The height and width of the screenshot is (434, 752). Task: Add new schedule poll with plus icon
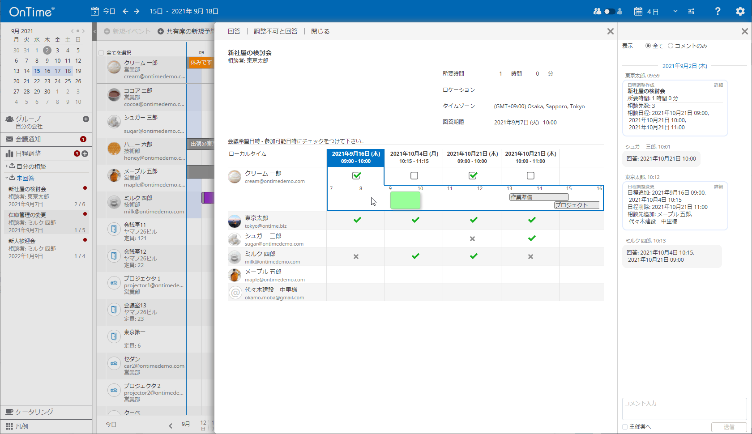[85, 153]
